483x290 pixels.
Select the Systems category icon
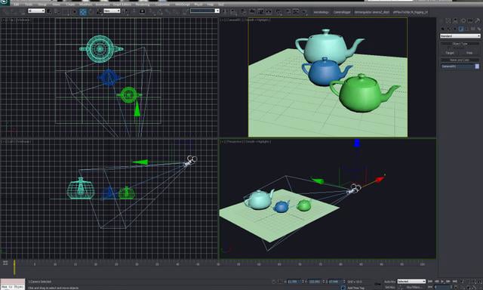[x=478, y=29]
